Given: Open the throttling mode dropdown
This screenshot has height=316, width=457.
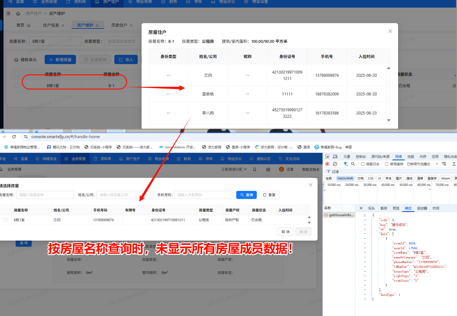Looking at the screenshot, I should pos(437,164).
